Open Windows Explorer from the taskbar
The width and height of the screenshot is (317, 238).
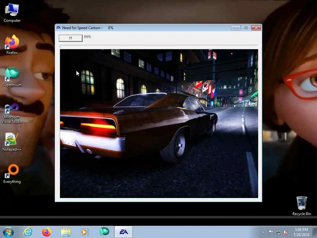coord(66,232)
